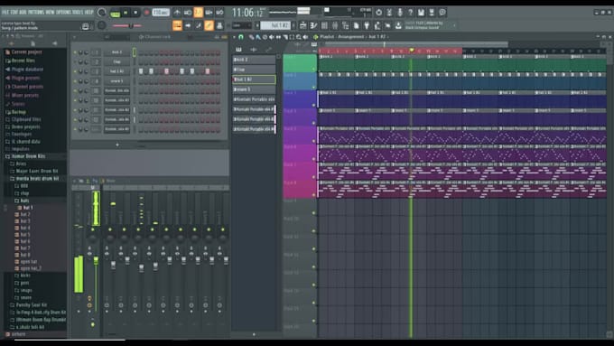Toggle the wait-for-input icon beside the metronome
Screen dimensions: 614x346
188,13
